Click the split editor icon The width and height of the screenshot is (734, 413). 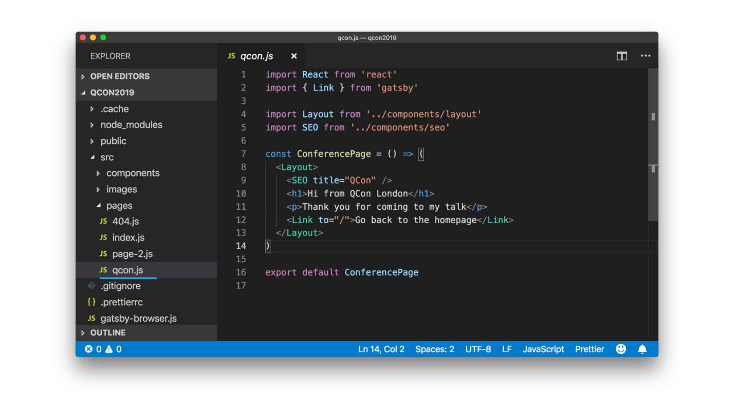pos(622,56)
